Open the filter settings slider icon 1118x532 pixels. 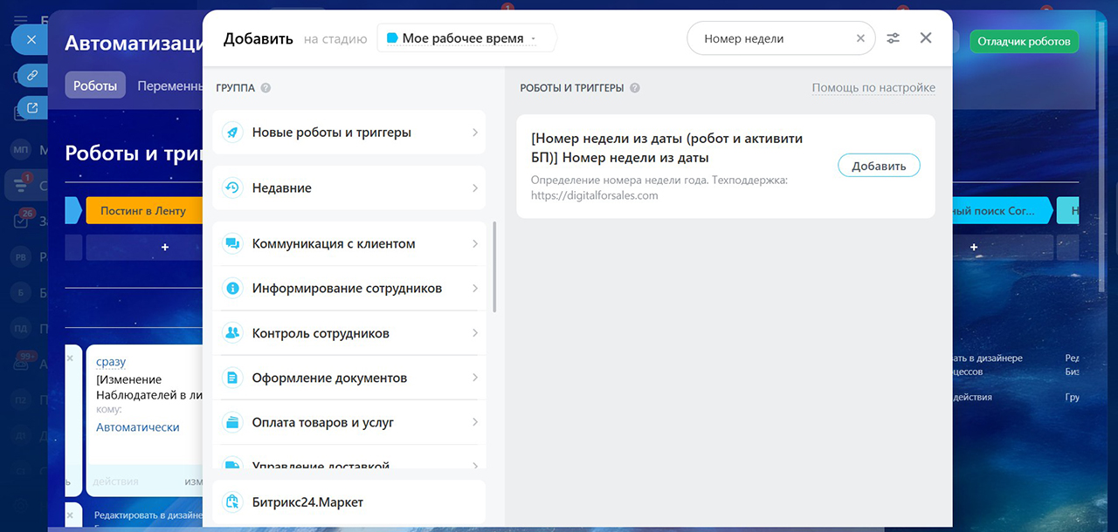(893, 38)
